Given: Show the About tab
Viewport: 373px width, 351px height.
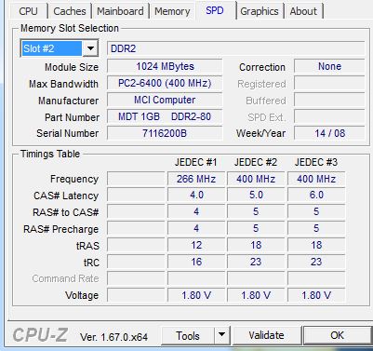Looking at the screenshot, I should pos(303,11).
